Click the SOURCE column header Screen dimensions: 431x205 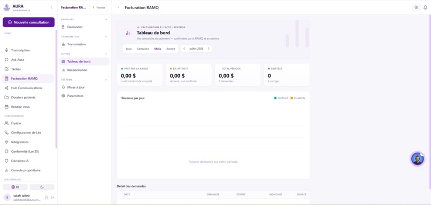[302, 194]
